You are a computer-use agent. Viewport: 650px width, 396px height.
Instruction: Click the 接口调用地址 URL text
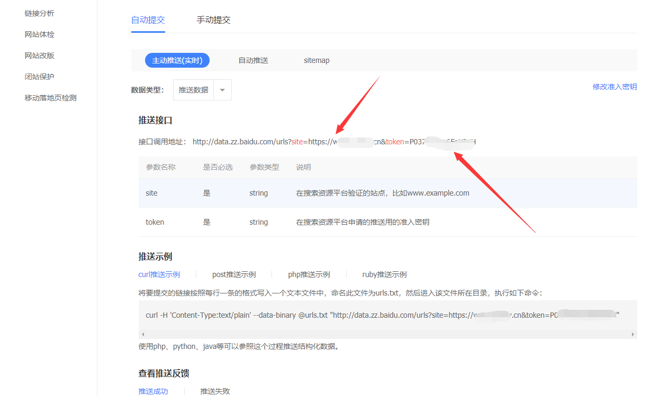(x=334, y=142)
